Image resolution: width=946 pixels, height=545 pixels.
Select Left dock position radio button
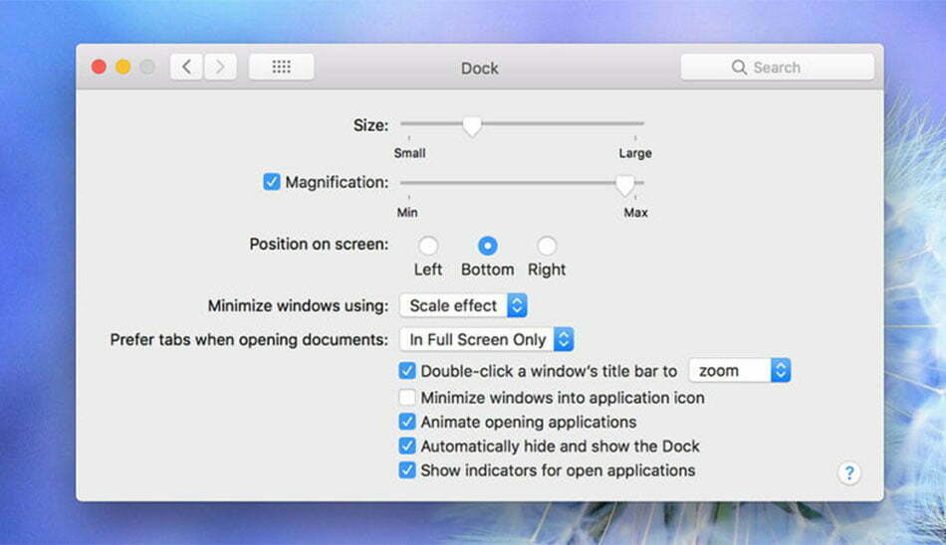pyautogui.click(x=428, y=246)
